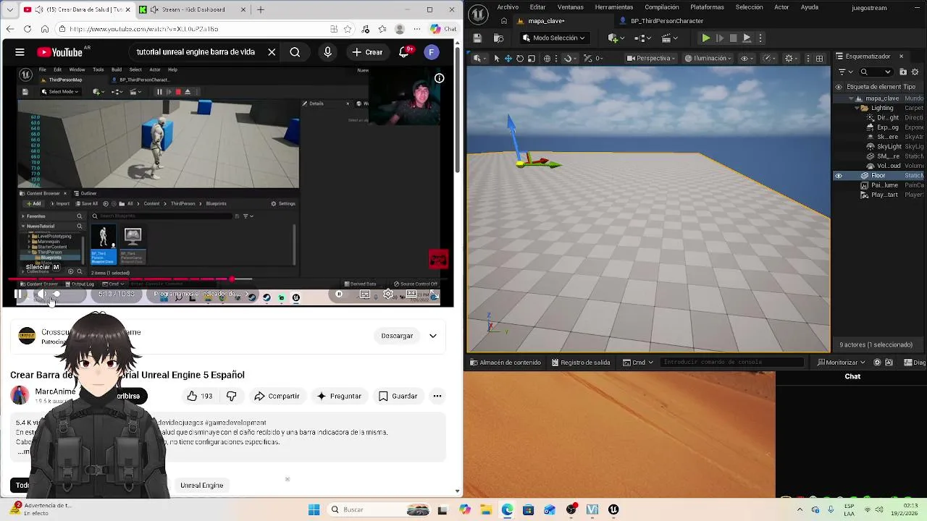The width and height of the screenshot is (927, 521).
Task: Open Modo Selección dropdown
Action: 553,38
